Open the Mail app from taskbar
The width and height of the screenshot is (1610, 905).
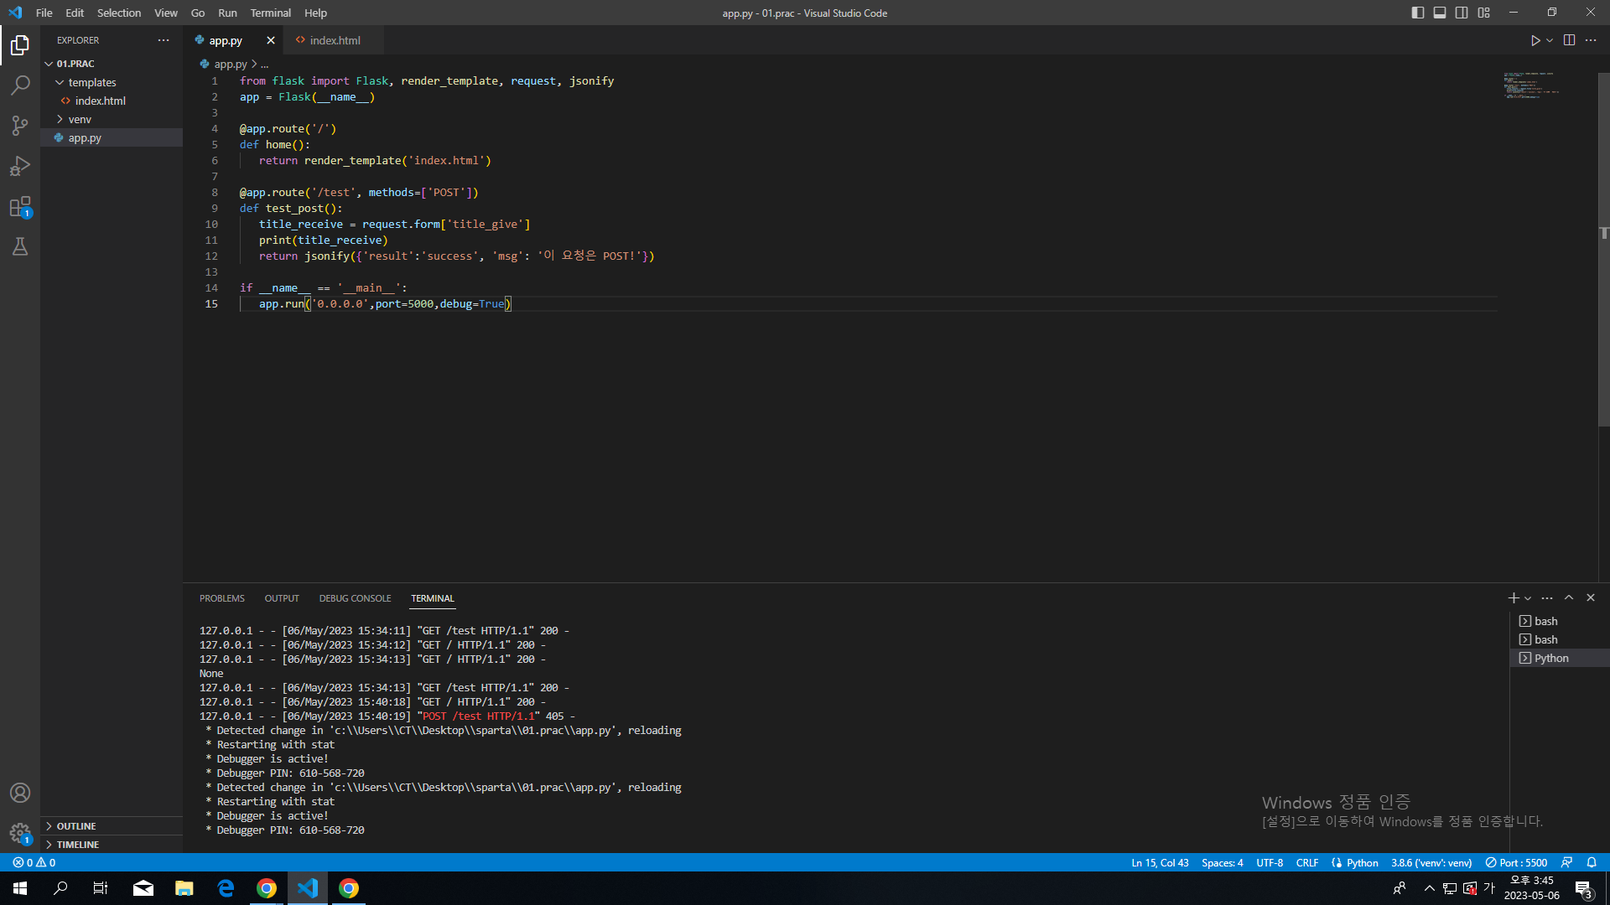point(143,888)
